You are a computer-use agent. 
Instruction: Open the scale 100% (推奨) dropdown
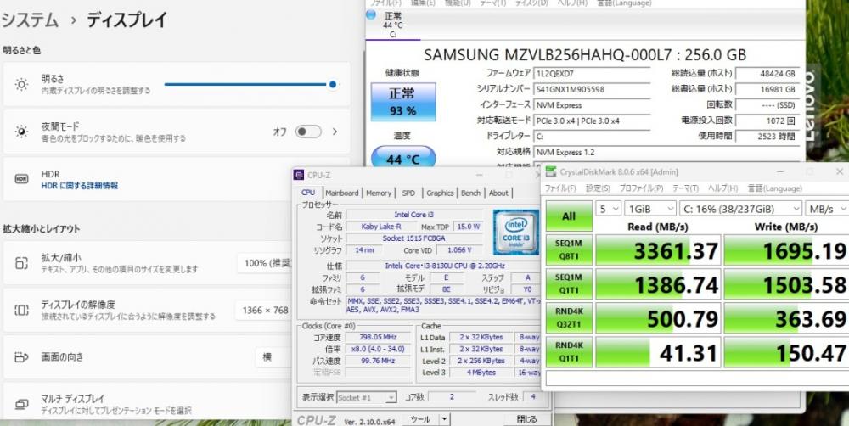click(267, 263)
